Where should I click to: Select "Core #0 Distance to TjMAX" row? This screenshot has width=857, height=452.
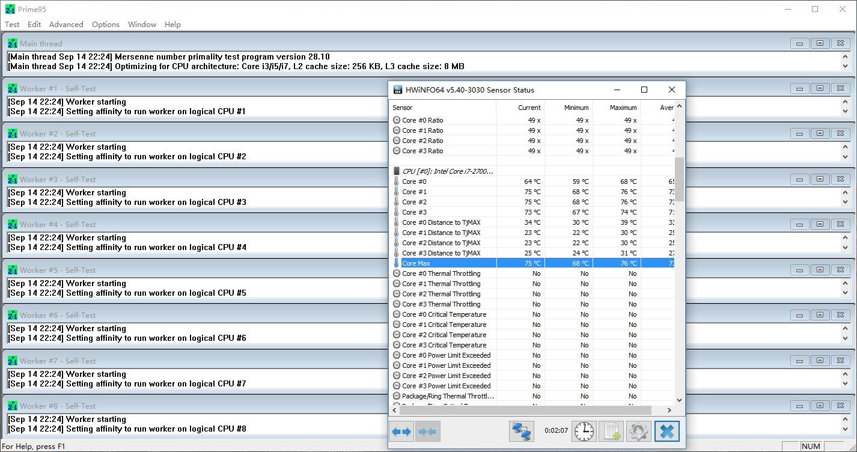coord(532,222)
